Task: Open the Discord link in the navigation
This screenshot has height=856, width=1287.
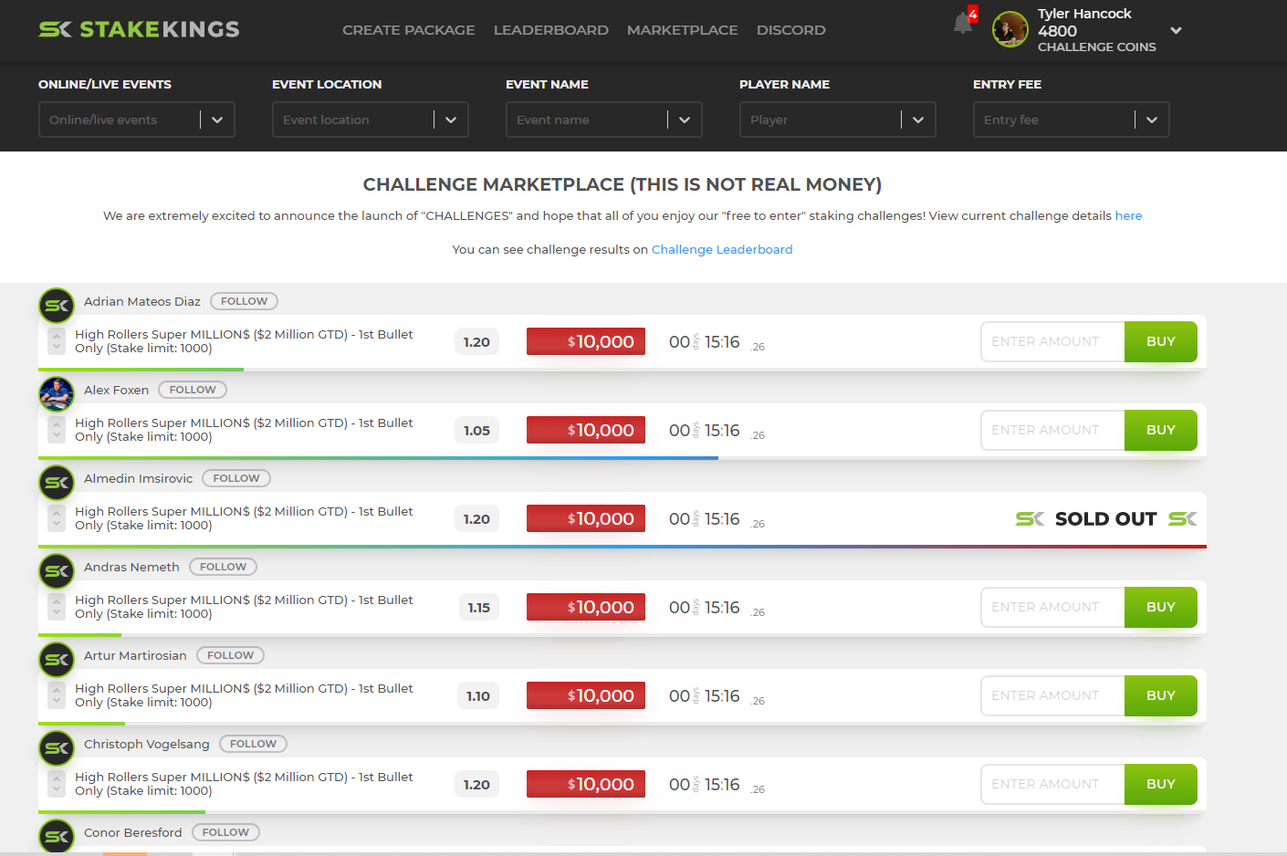Action: point(790,30)
